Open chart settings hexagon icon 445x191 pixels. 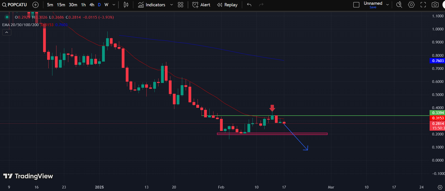411,5
